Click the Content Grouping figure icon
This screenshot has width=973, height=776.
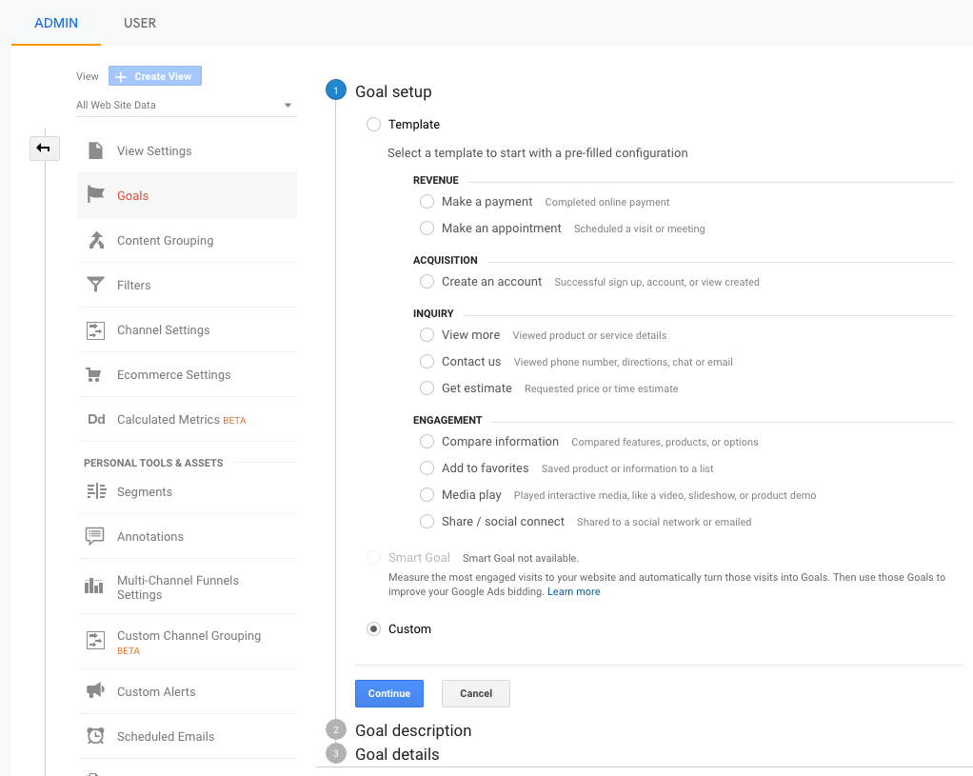click(x=96, y=240)
